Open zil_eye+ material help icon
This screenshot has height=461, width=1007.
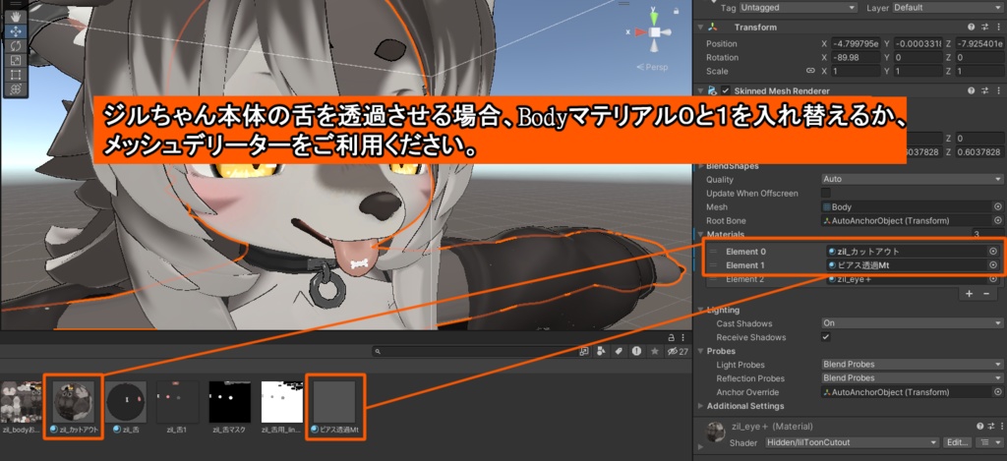980,426
